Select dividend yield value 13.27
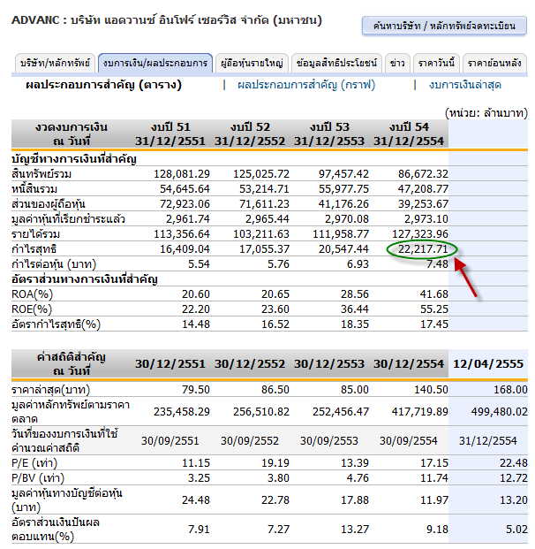The height and width of the screenshot is (549, 535). click(355, 530)
